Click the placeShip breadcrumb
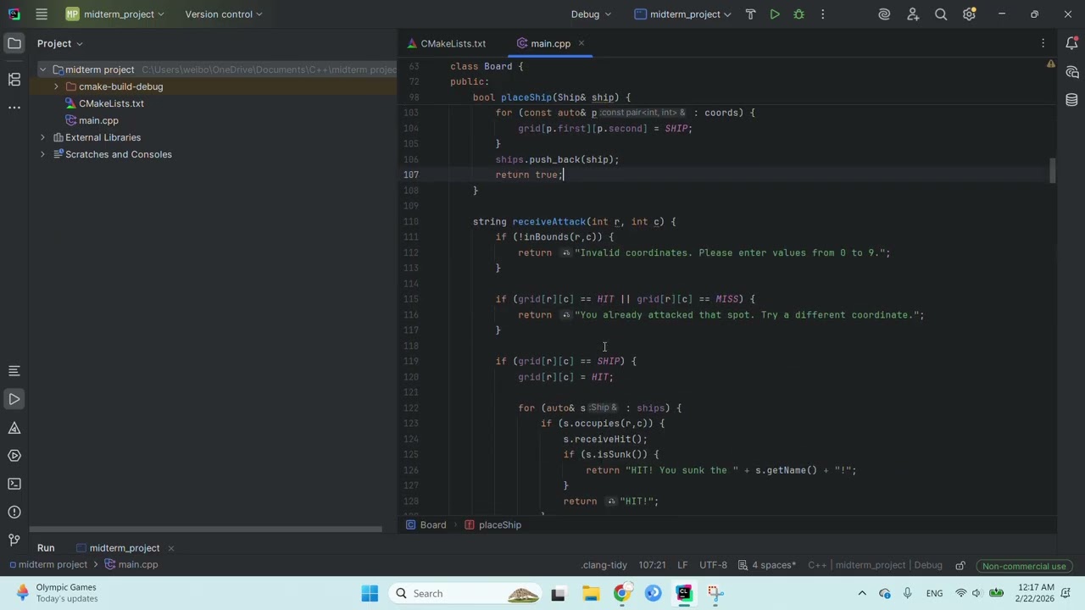1085x610 pixels. tap(492, 525)
